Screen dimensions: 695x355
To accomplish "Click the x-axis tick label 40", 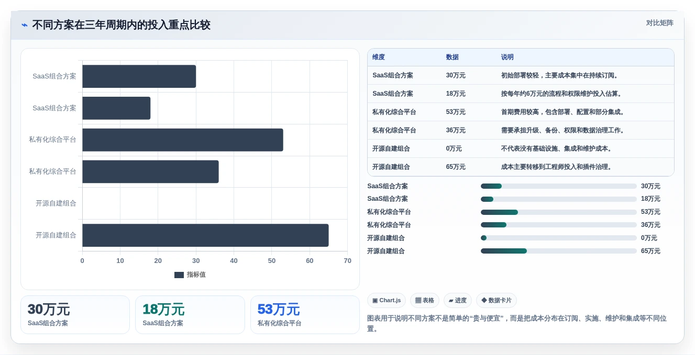I will (x=234, y=261).
